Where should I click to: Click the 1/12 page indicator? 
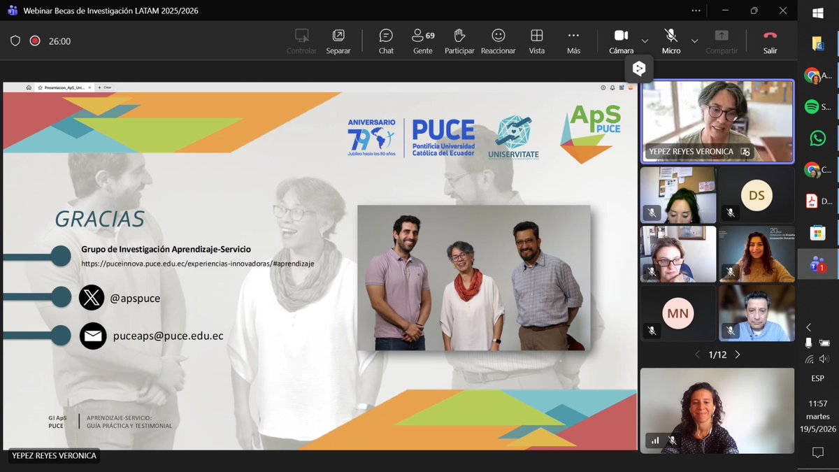717,355
